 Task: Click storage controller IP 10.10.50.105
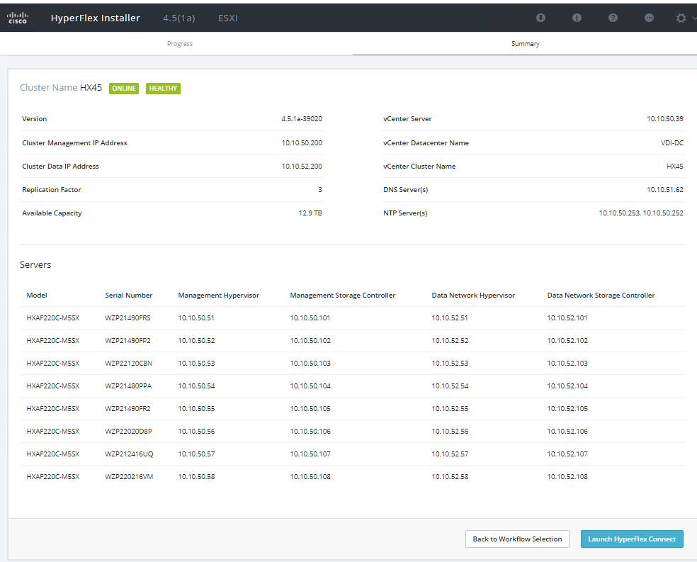310,409
